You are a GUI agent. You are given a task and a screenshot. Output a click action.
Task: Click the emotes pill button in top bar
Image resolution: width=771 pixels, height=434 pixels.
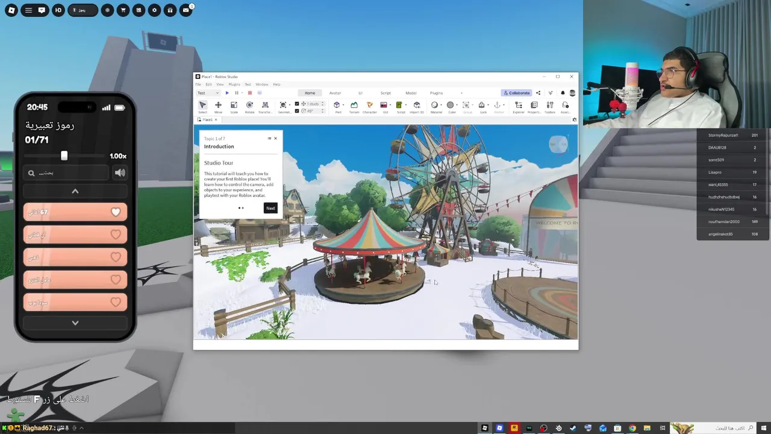83,10
